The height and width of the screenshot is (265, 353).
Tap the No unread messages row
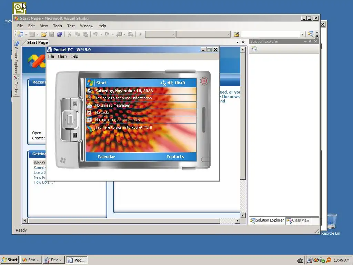click(141, 105)
